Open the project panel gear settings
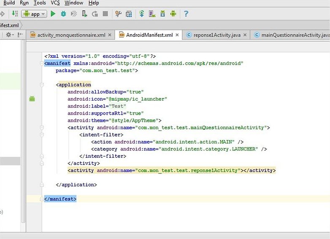This screenshot has width=330, height=239. coord(9,35)
